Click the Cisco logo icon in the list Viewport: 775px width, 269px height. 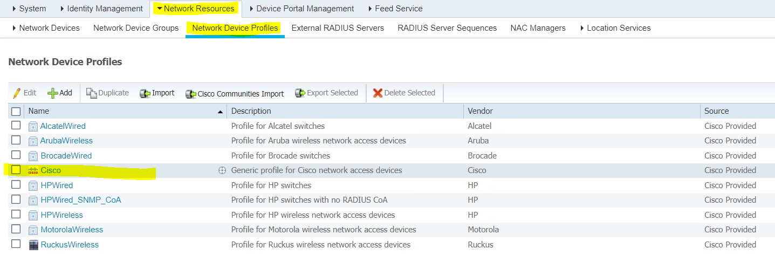pos(33,170)
